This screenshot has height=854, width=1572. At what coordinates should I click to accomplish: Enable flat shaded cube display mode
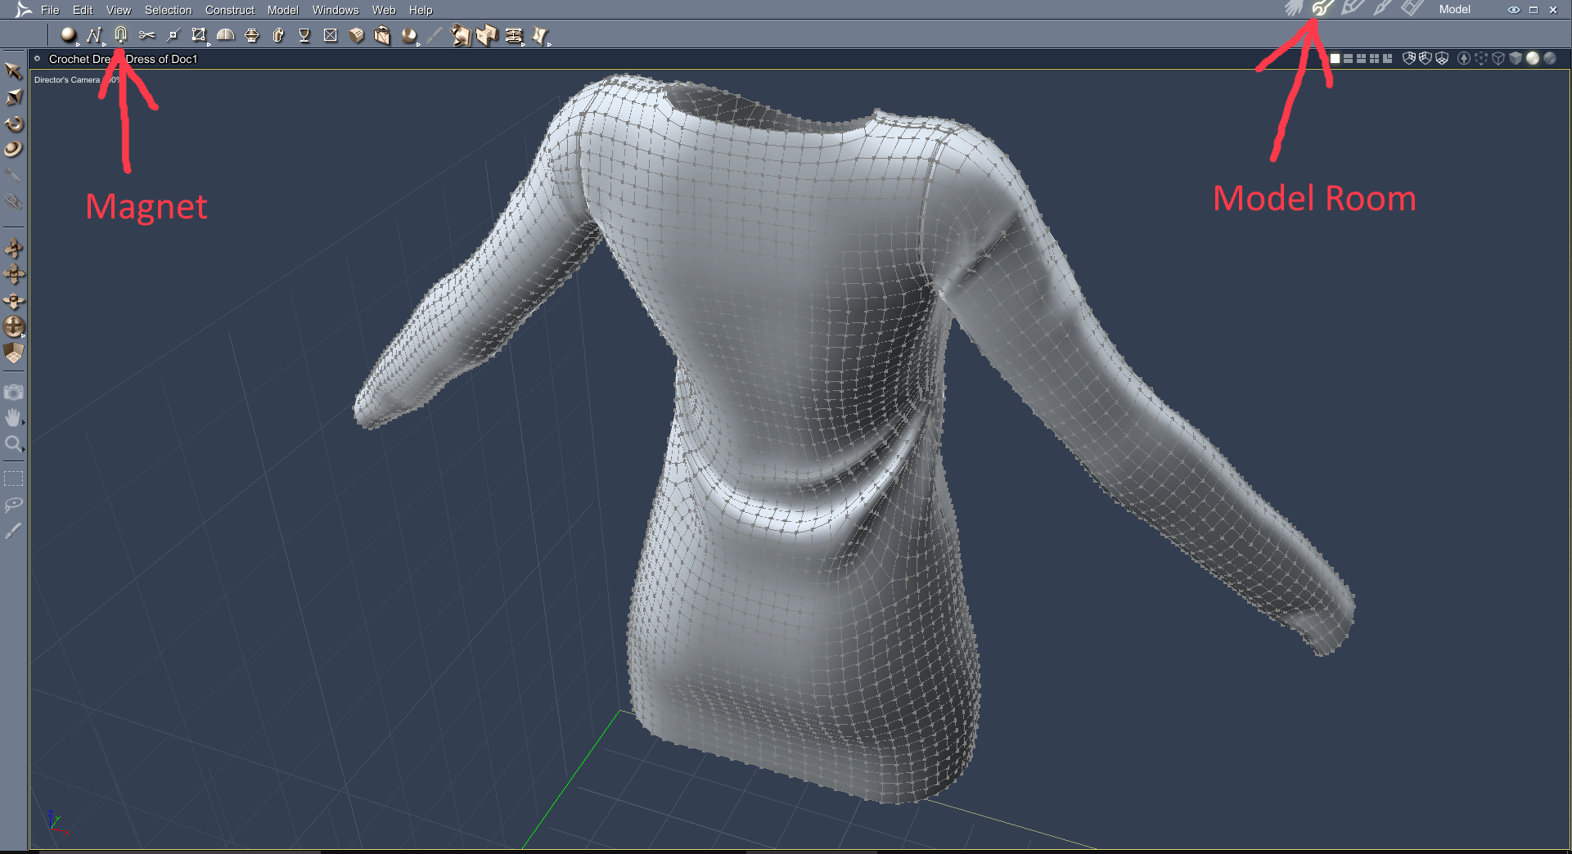(x=1516, y=58)
